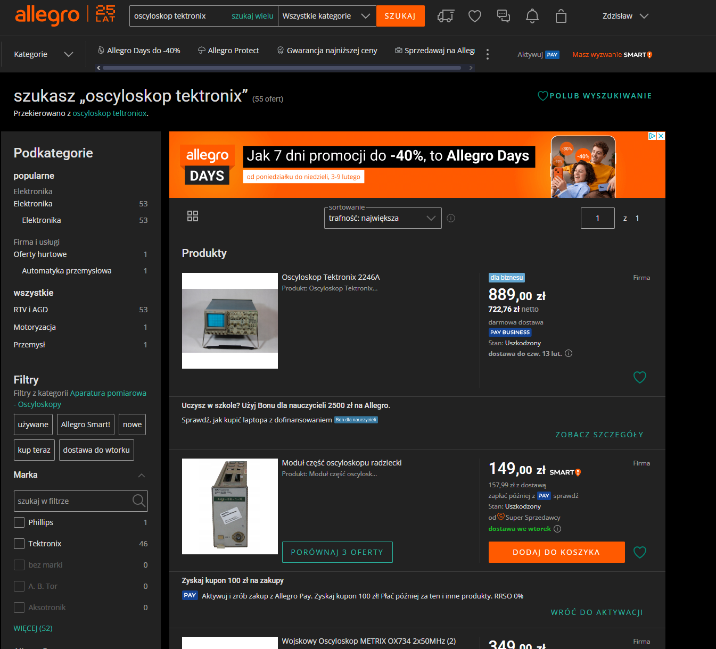Click info icon next to sorting dropdown
The image size is (716, 649).
[x=451, y=218]
